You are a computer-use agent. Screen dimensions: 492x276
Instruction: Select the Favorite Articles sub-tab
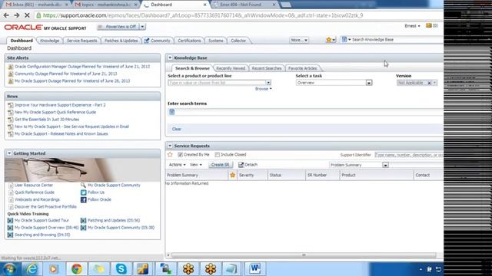pyautogui.click(x=302, y=68)
